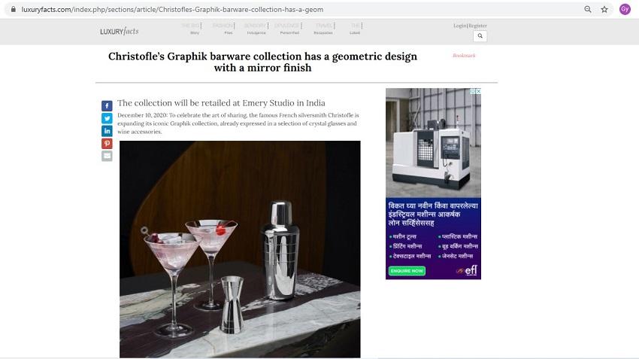This screenshot has height=359, width=639.
Task: Share article via Facebook icon
Action: pos(107,106)
